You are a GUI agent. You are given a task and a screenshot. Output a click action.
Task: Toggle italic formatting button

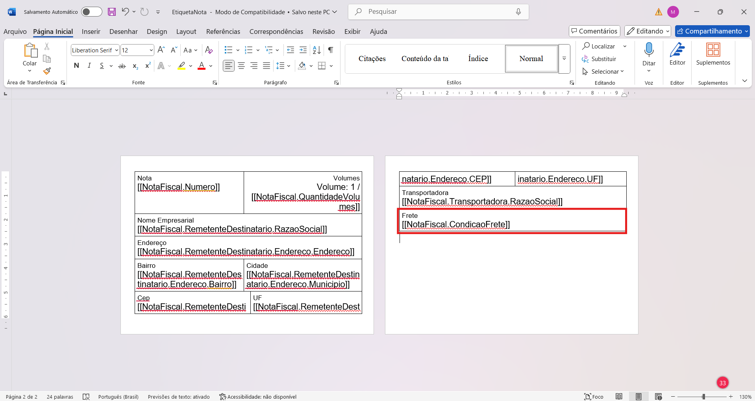[x=89, y=66]
